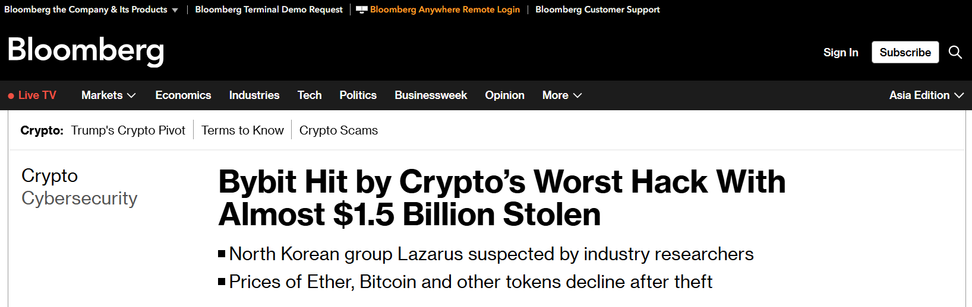Go to the Industries section
The height and width of the screenshot is (307, 972).
pyautogui.click(x=254, y=95)
